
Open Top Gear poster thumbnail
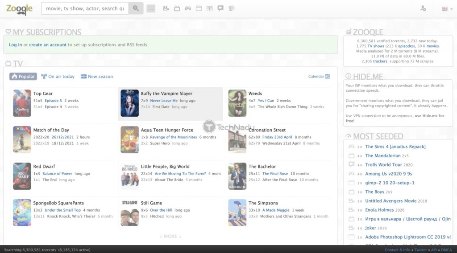(22, 103)
